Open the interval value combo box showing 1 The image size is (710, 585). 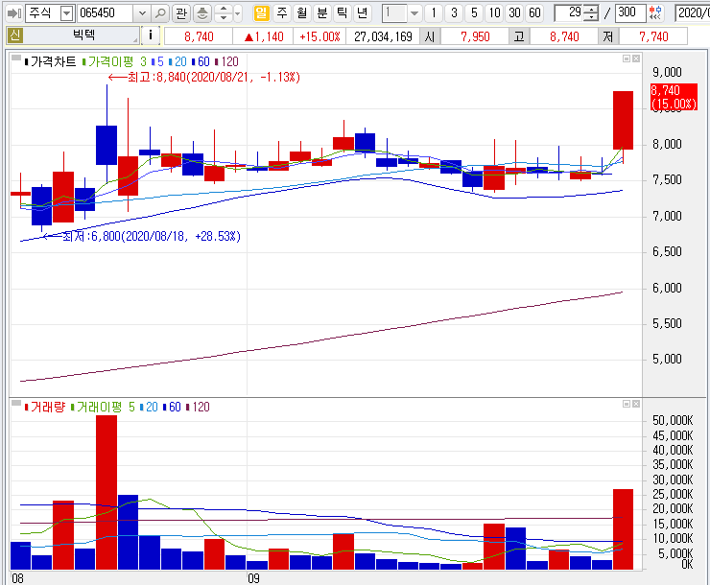click(402, 13)
